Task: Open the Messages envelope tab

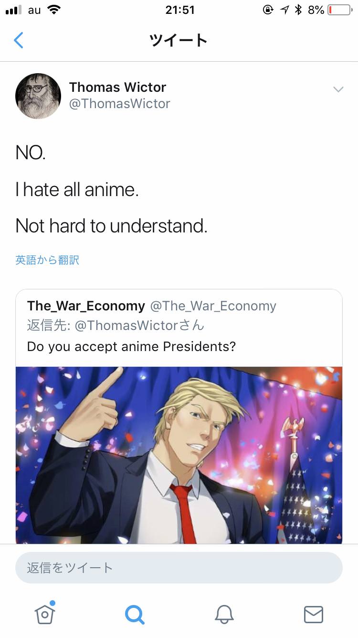Action: tap(313, 614)
